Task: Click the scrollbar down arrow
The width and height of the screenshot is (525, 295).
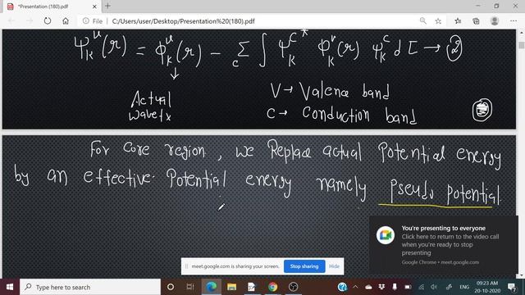Action: click(522, 275)
